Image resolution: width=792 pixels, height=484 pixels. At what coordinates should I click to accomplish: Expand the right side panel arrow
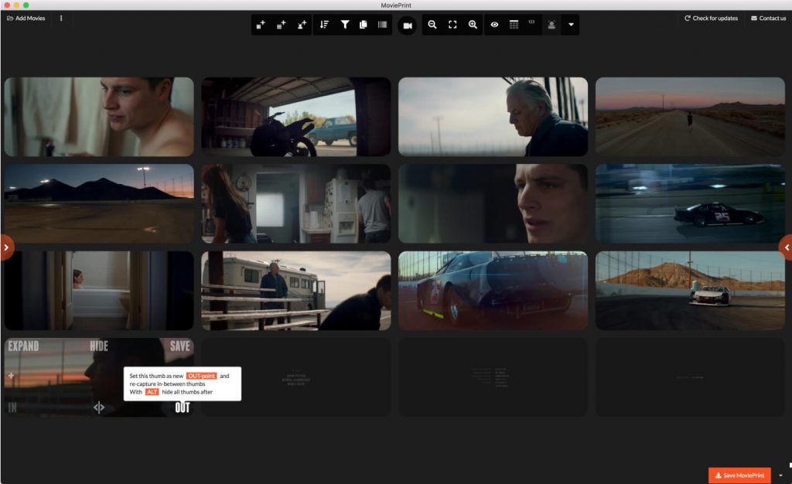pos(786,247)
